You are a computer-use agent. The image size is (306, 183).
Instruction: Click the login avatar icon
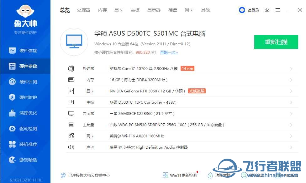pos(242,10)
